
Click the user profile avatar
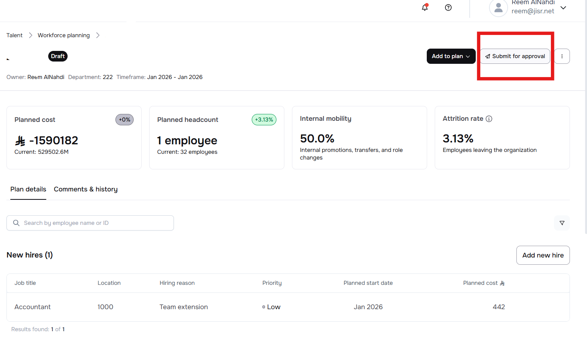click(x=498, y=8)
